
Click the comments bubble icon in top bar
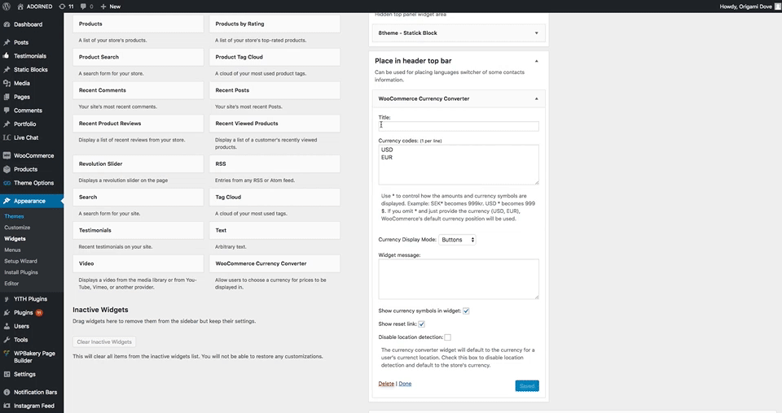(86, 6)
